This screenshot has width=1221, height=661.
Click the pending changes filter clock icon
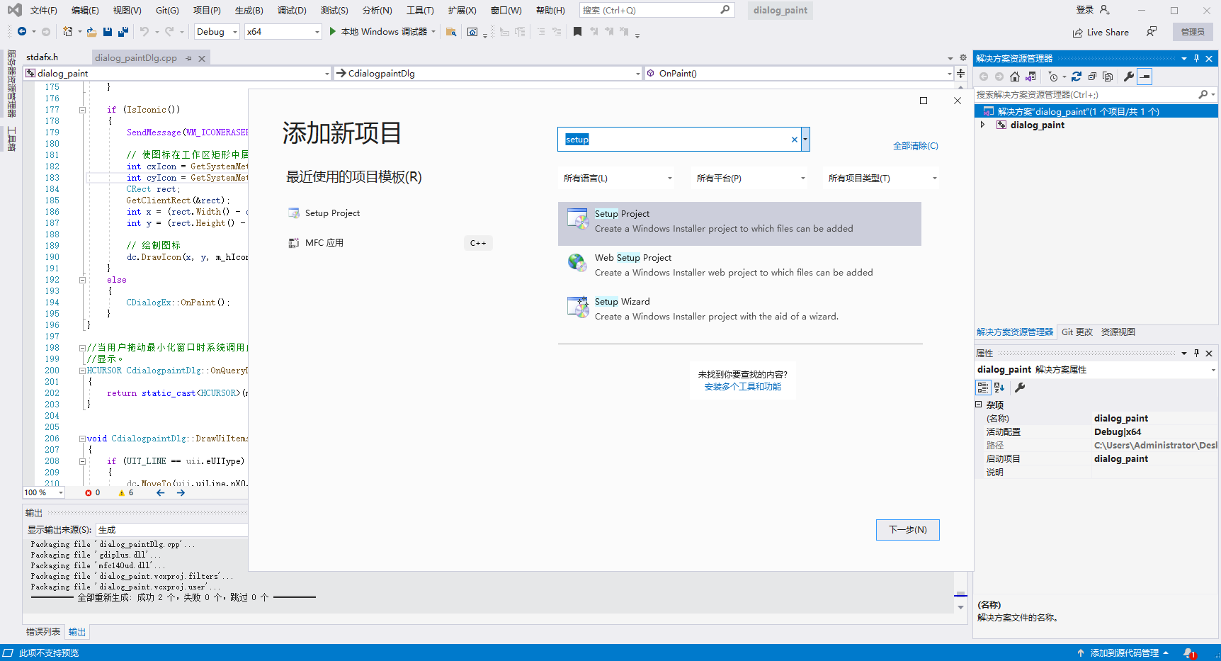coord(1053,77)
